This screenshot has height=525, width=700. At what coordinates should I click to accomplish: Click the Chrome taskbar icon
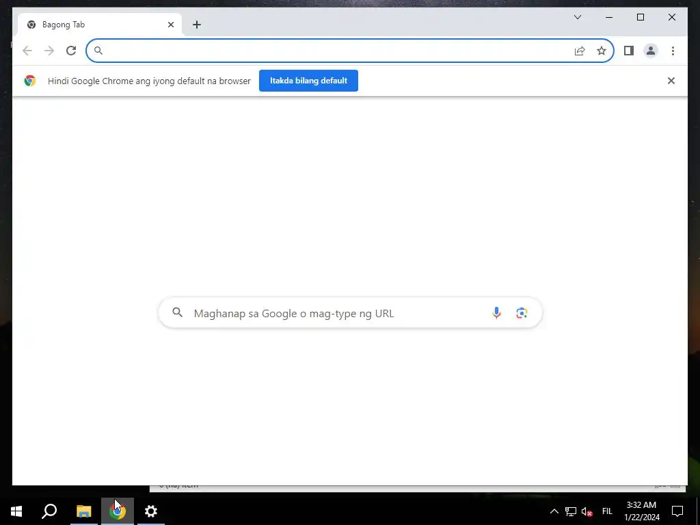(x=118, y=511)
